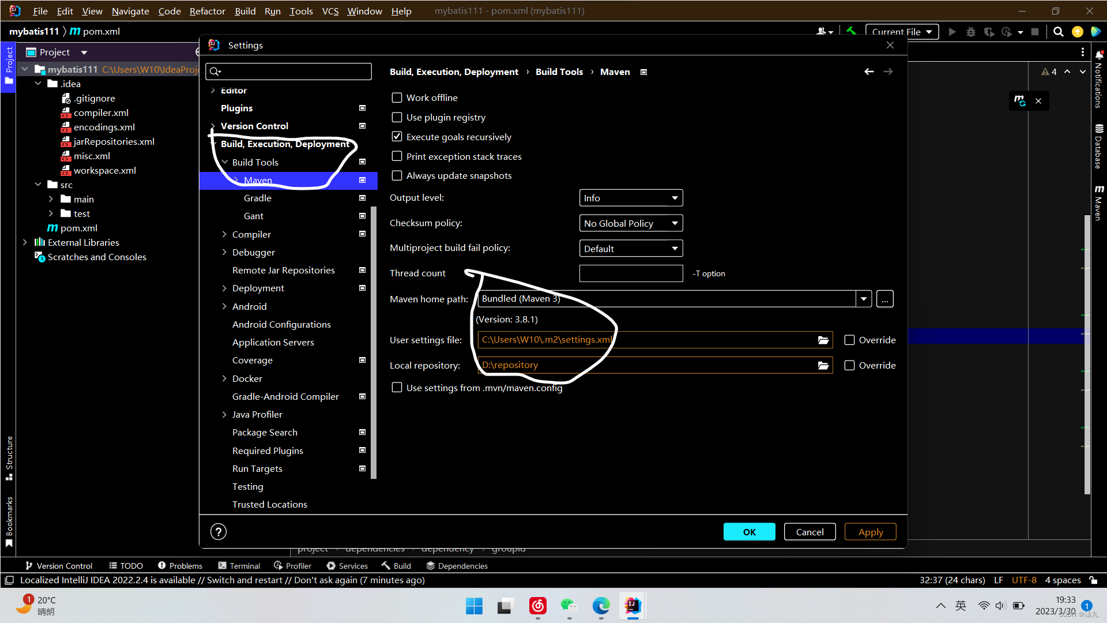1107x623 pixels.
Task: Open the Terminal tool window tab
Action: point(239,566)
